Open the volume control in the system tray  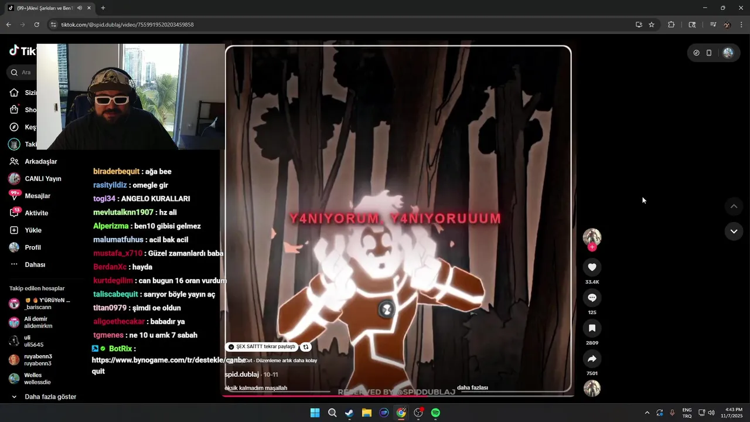(711, 413)
